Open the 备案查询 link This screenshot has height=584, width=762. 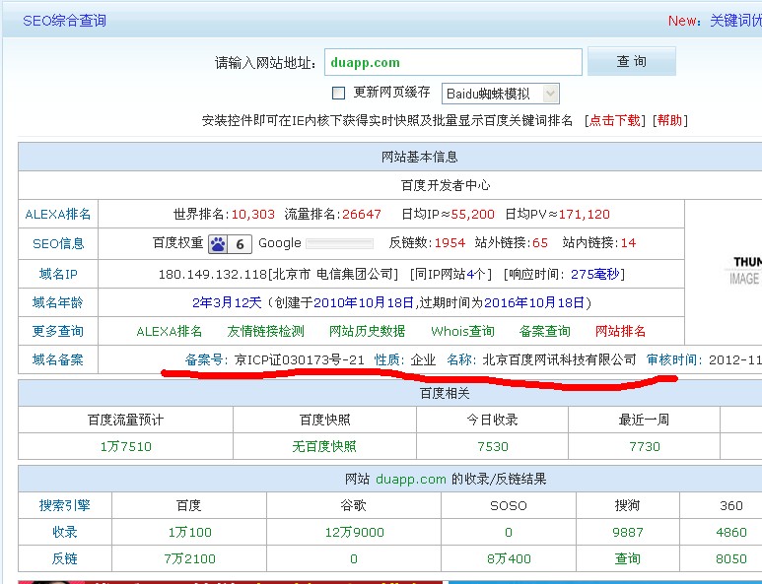pyautogui.click(x=544, y=332)
